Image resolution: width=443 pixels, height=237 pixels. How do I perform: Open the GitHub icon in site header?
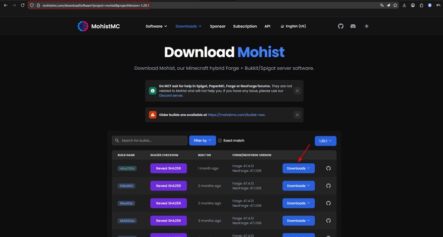[341, 26]
